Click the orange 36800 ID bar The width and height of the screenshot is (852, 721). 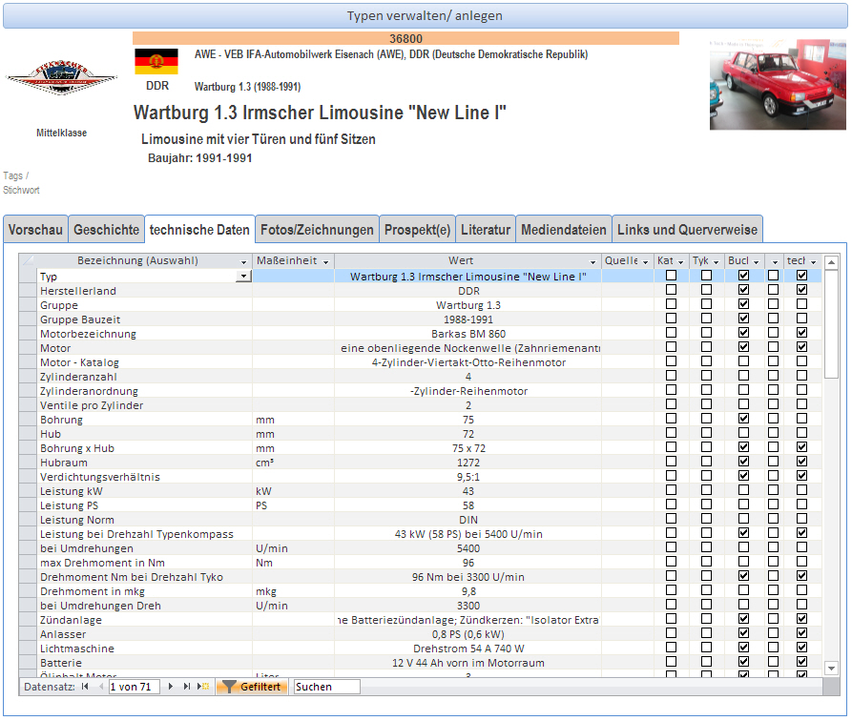[x=405, y=38]
